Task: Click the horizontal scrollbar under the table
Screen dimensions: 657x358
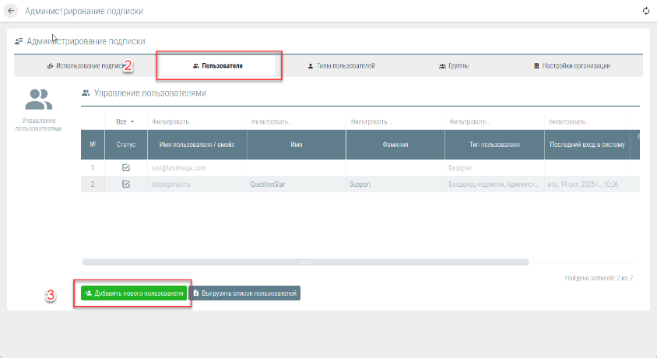Action: (305, 262)
